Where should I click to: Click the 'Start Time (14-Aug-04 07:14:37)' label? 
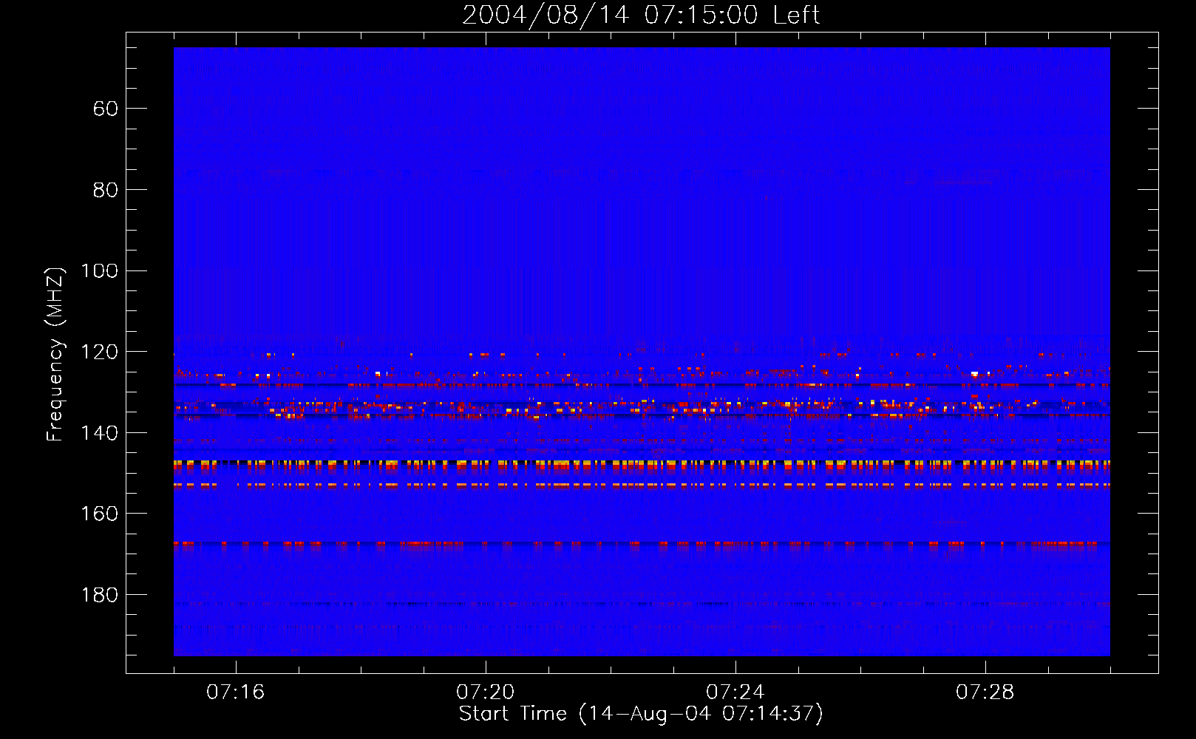(x=641, y=714)
